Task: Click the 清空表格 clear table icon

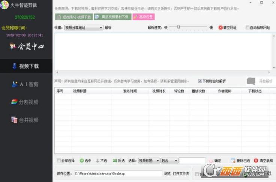Action: pos(256,161)
